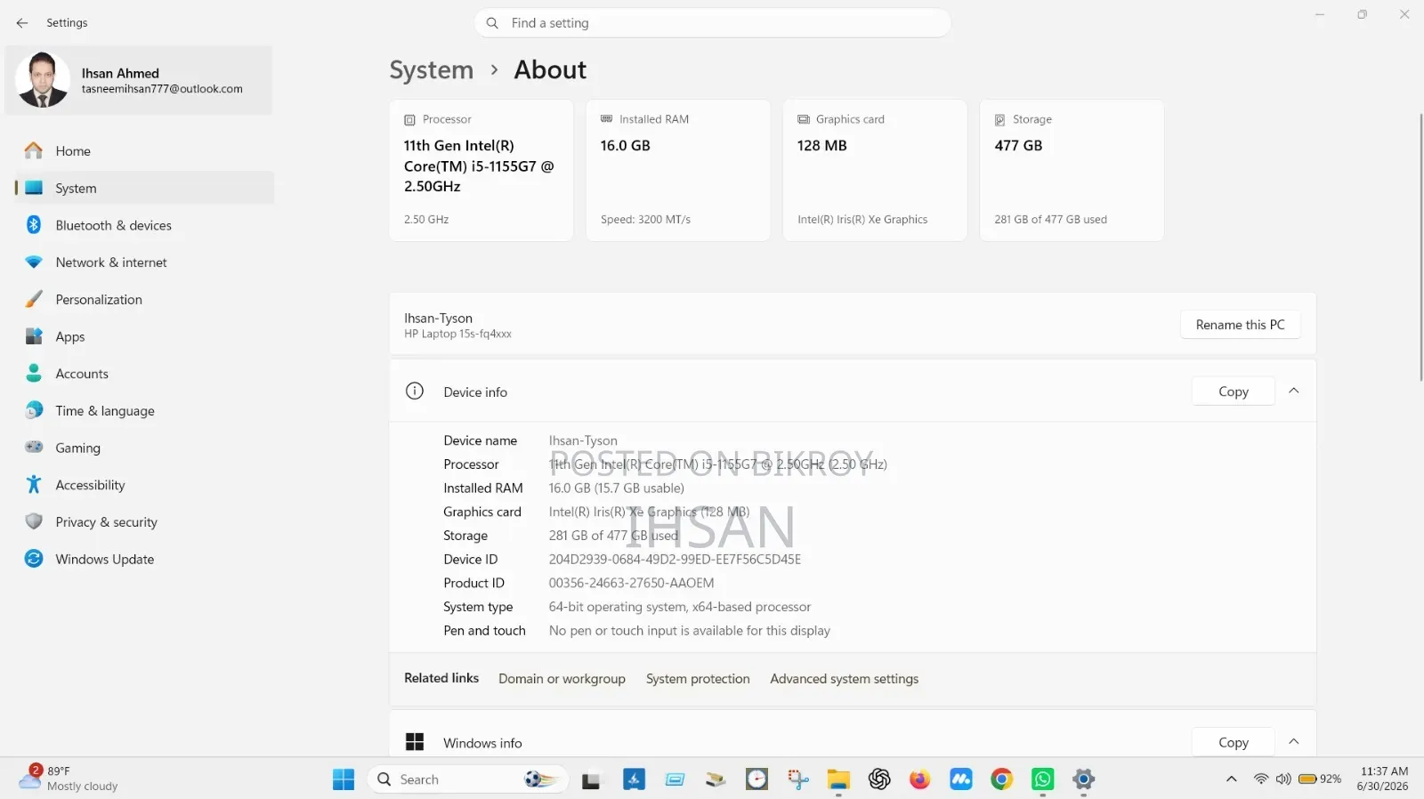Open Time & language settings

point(144,411)
